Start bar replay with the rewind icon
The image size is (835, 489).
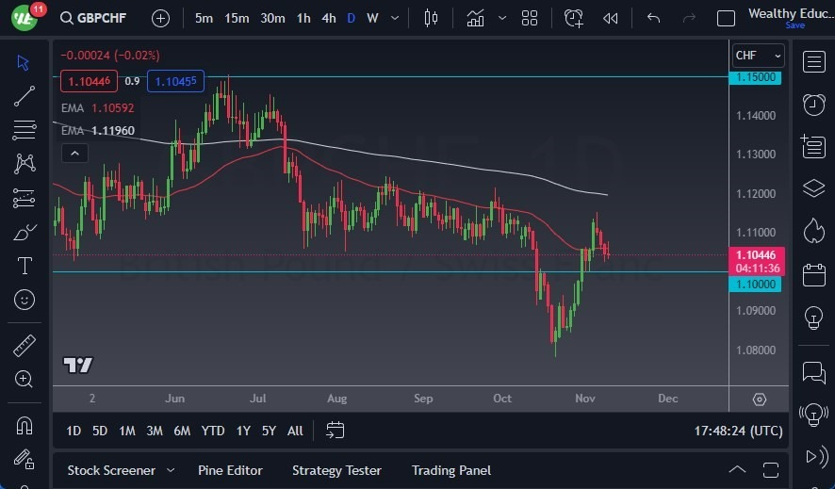611,19
